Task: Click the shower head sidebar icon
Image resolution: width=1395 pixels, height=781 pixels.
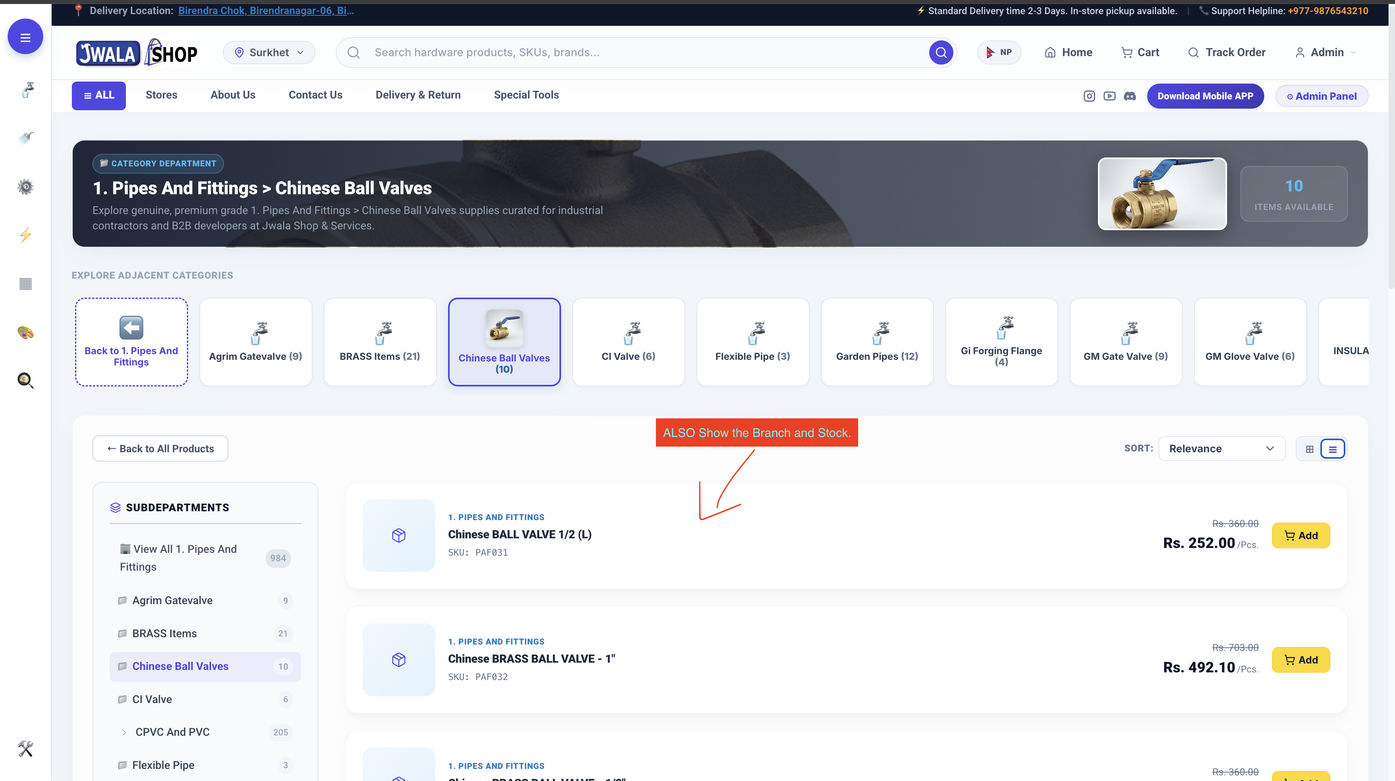Action: coord(25,138)
